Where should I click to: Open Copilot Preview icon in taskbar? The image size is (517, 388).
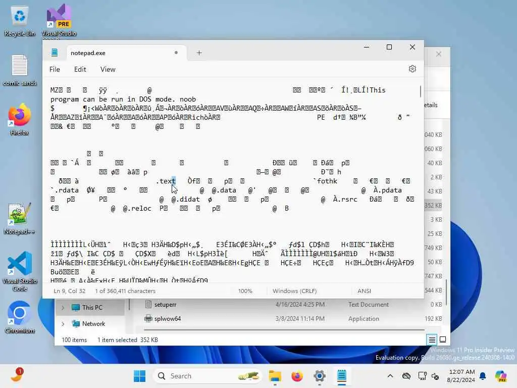[x=501, y=376]
